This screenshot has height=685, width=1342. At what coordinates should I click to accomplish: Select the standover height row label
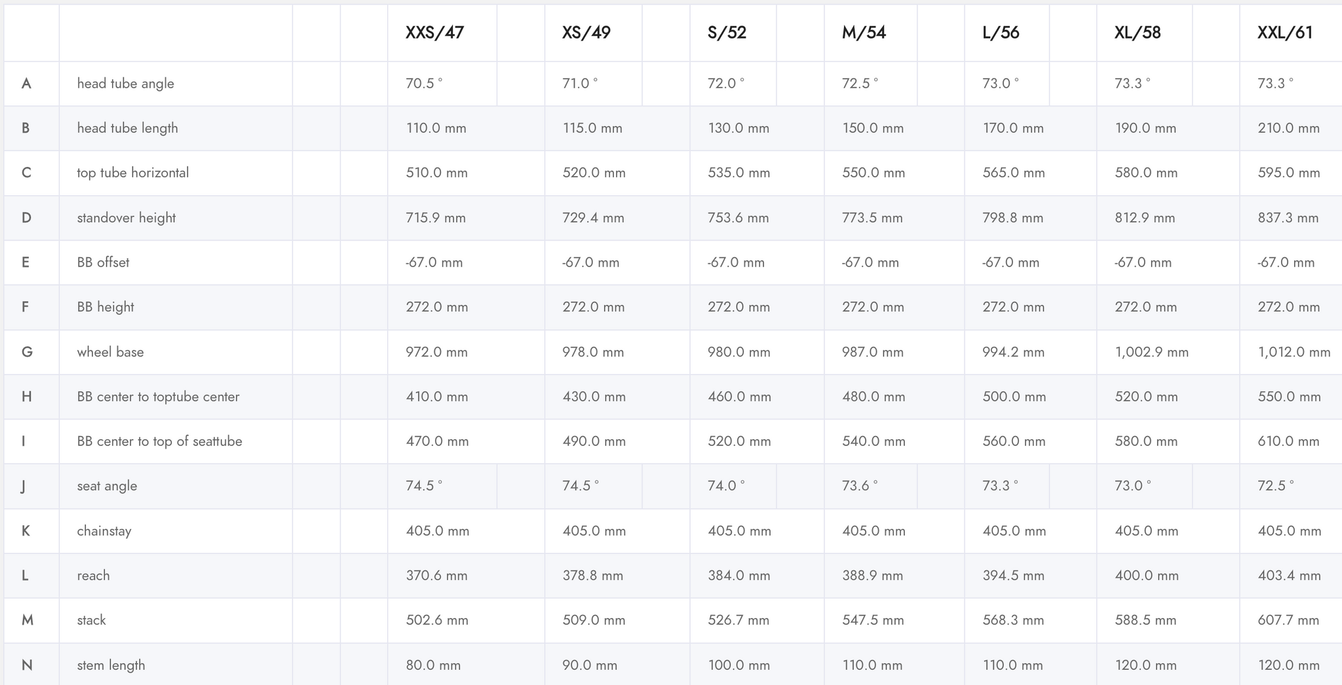point(126,218)
